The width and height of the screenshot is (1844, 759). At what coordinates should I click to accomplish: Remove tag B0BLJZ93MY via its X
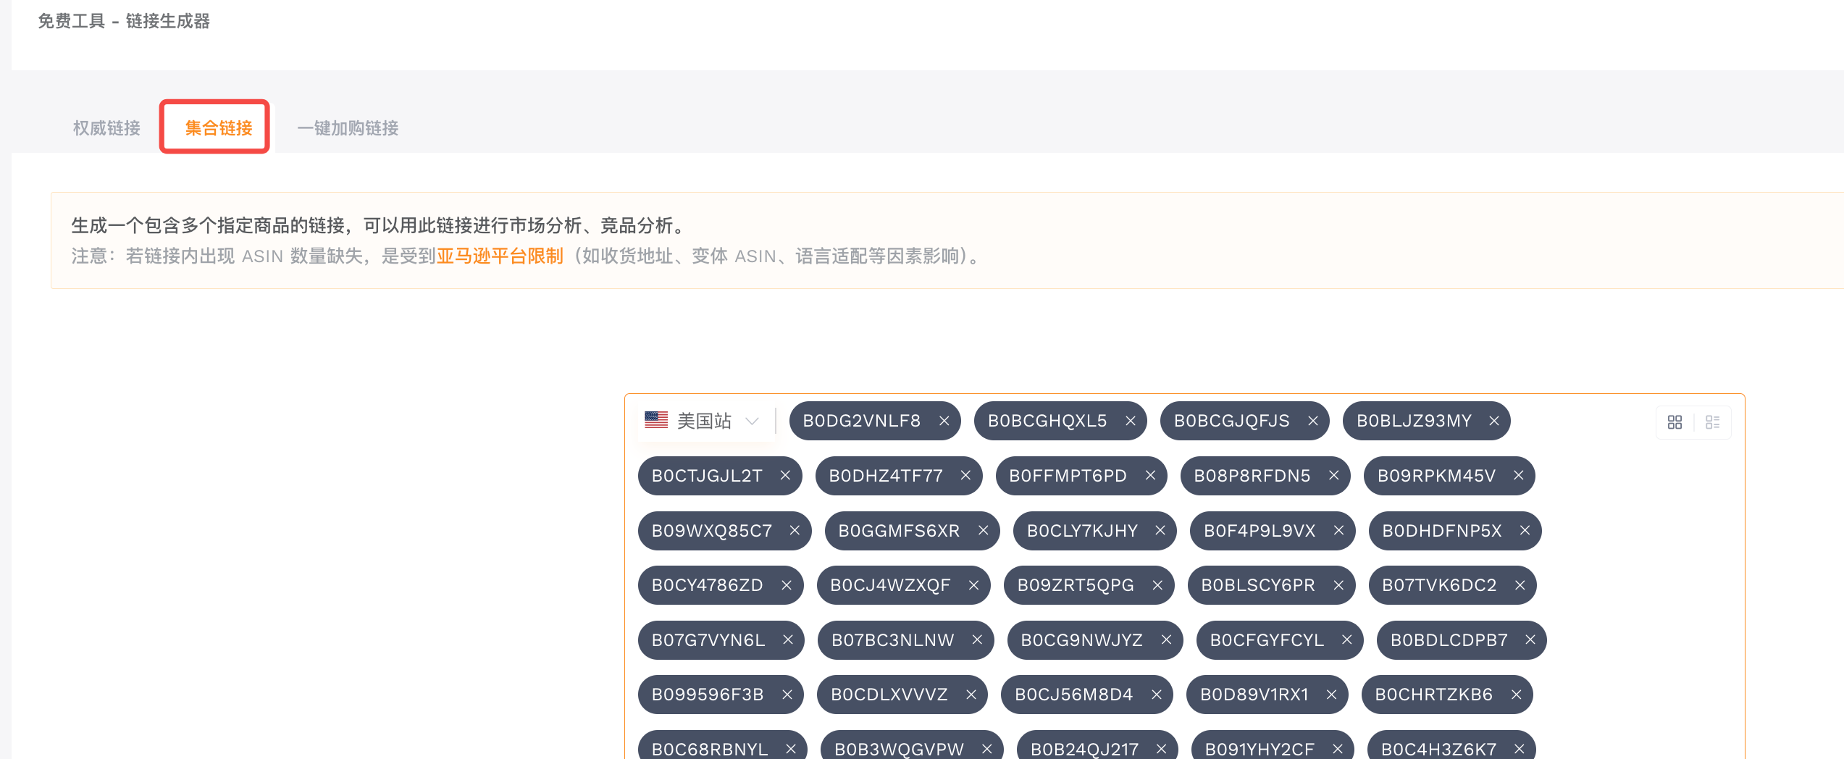pyautogui.click(x=1493, y=421)
